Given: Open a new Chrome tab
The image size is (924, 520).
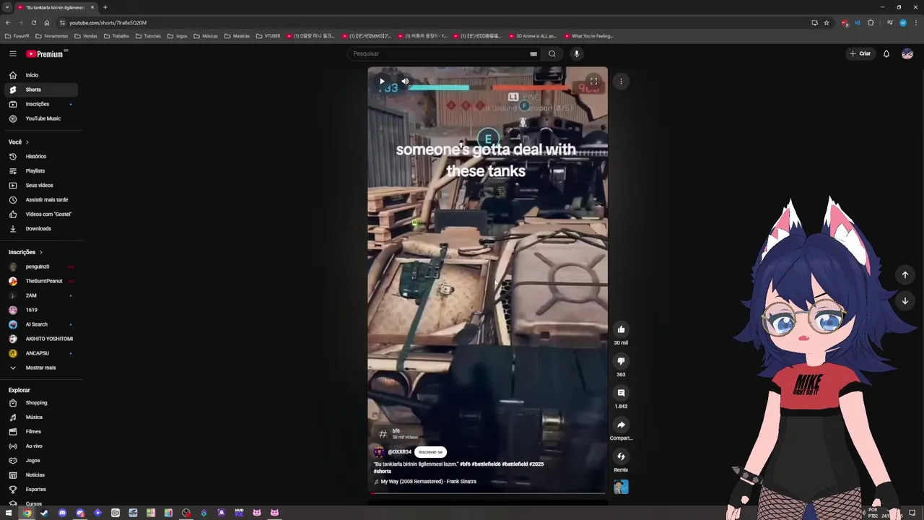Looking at the screenshot, I should pyautogui.click(x=105, y=7).
